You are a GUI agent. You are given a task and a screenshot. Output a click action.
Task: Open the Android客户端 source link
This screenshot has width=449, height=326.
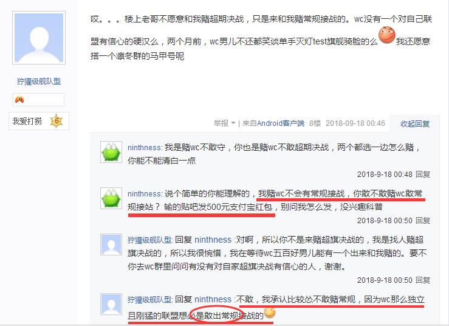coord(280,123)
